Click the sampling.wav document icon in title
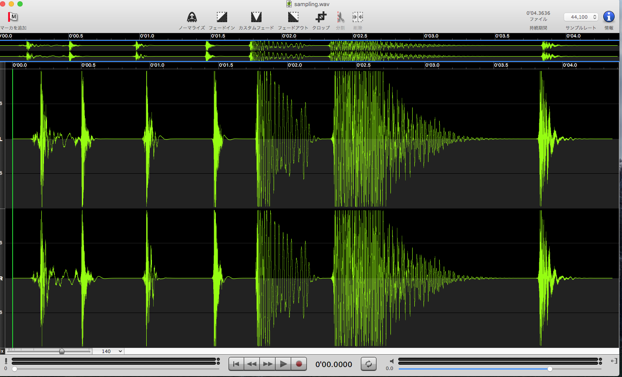Screen dimensions: 622x377 click(289, 4)
